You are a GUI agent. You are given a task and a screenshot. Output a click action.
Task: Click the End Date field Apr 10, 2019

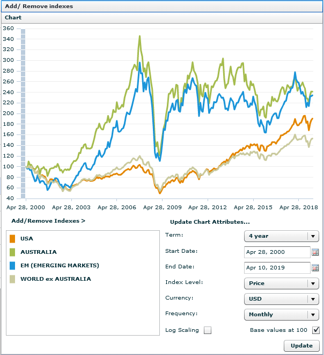(277, 268)
